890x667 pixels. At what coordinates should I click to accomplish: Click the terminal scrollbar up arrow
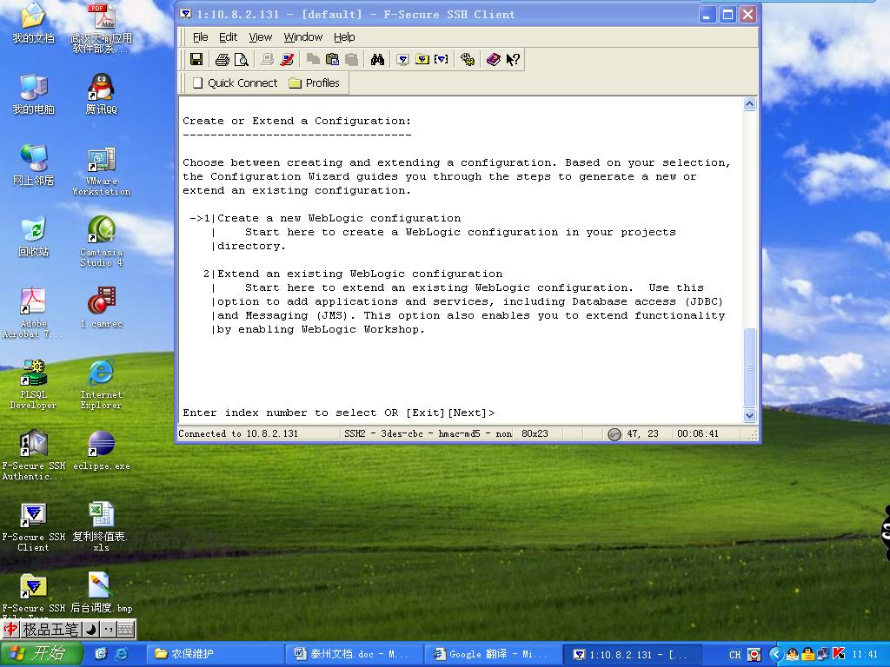(x=750, y=104)
